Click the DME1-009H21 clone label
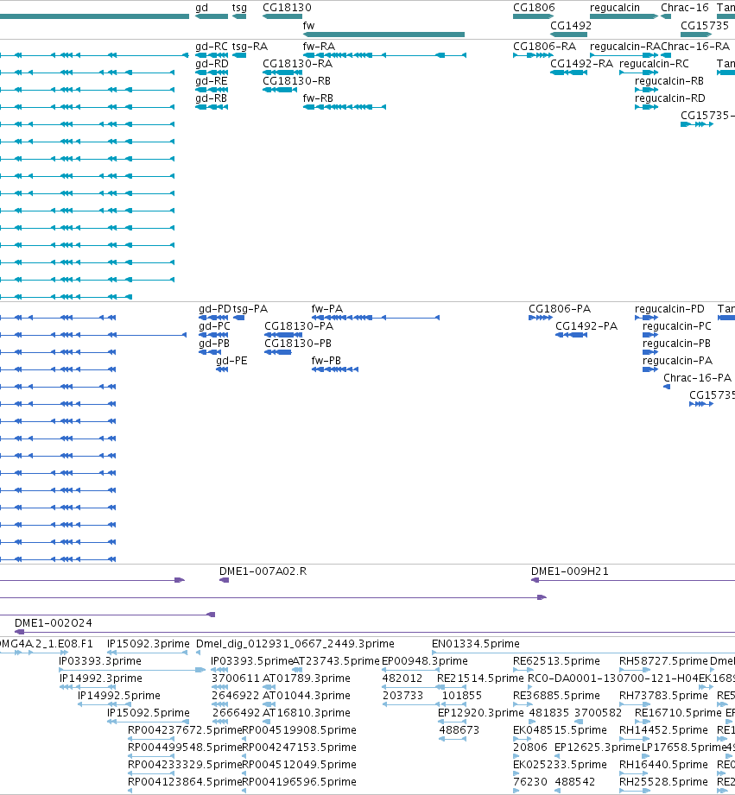 570,571
